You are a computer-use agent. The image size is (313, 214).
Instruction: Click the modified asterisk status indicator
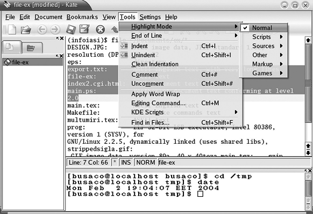pos(115,163)
